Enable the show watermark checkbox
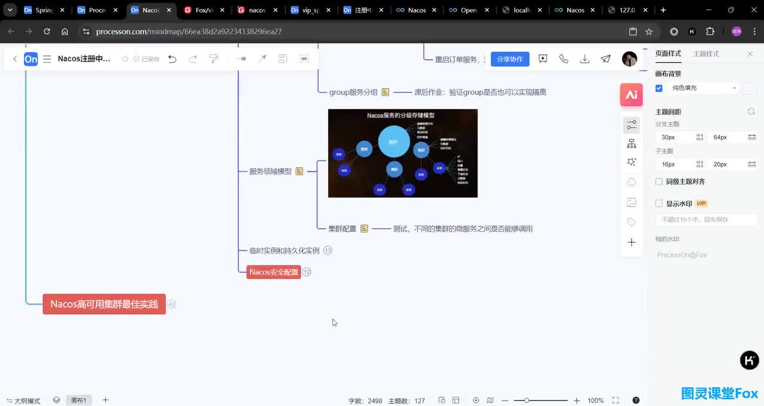 point(659,204)
